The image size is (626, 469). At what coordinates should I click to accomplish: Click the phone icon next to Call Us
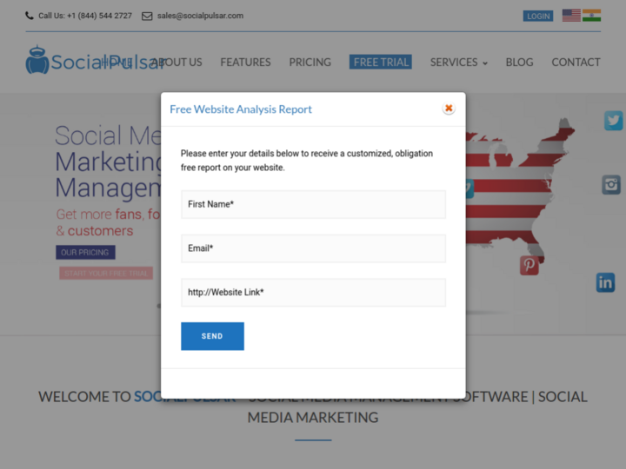30,16
